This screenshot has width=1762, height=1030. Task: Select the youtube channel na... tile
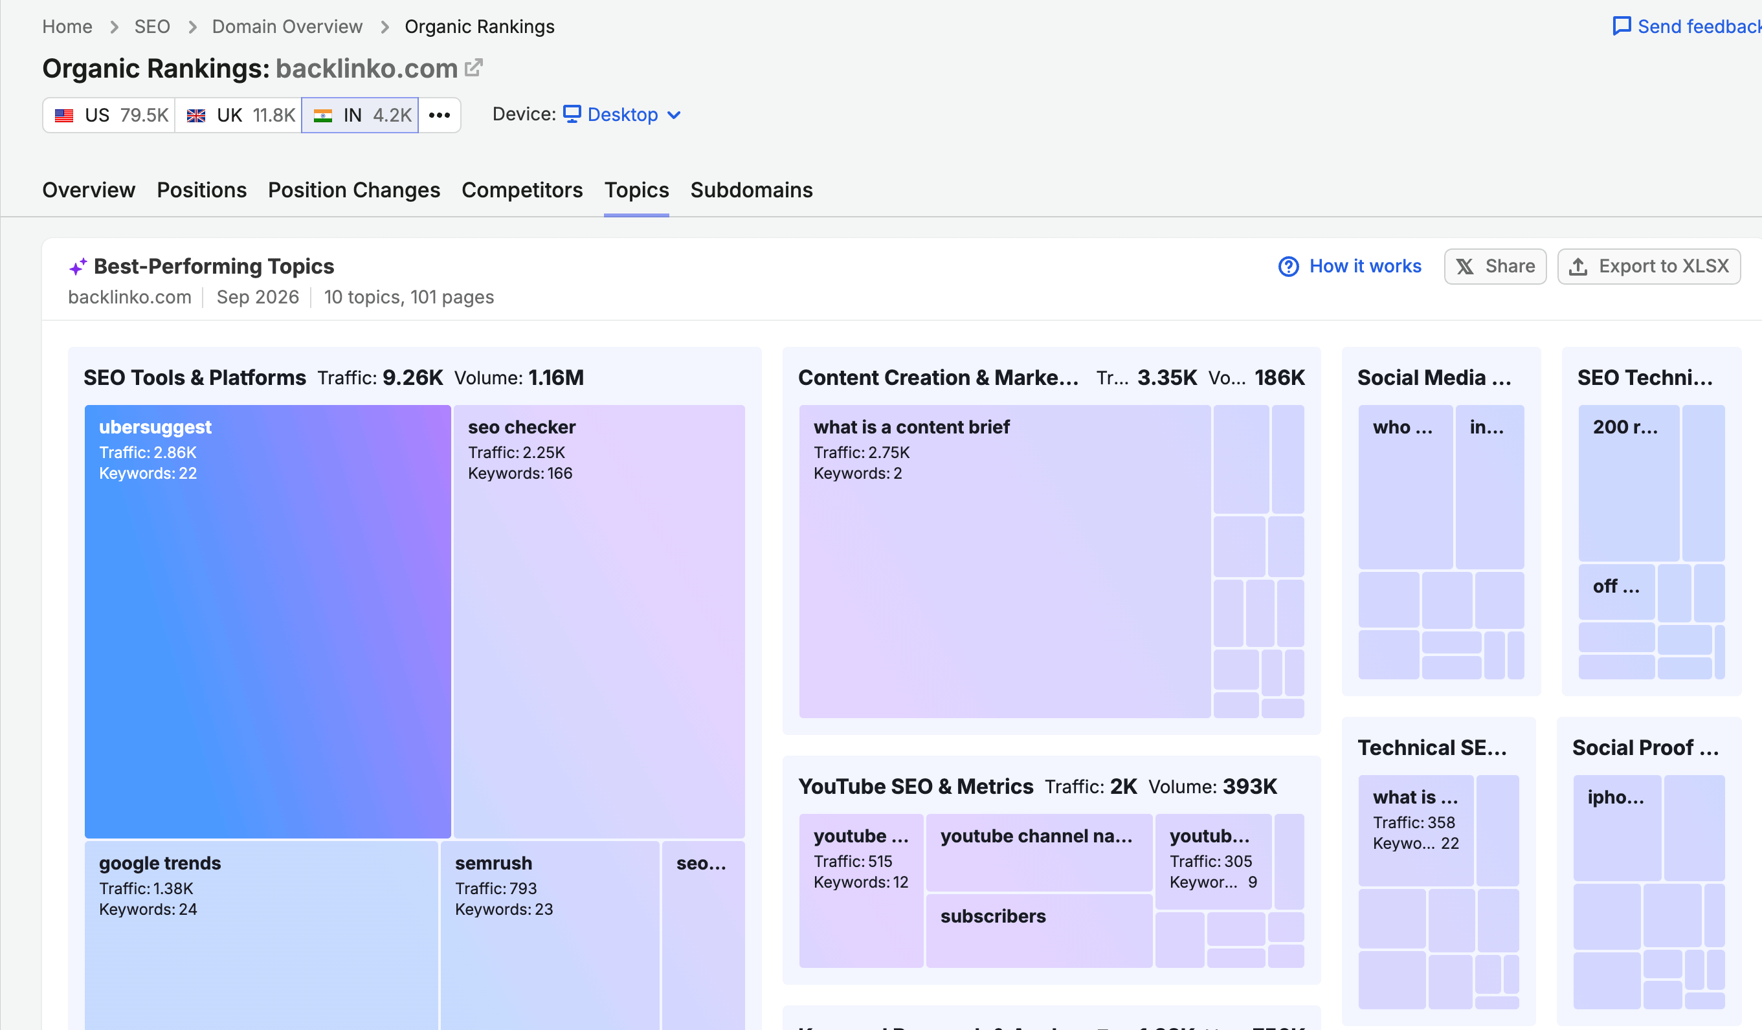(1039, 853)
